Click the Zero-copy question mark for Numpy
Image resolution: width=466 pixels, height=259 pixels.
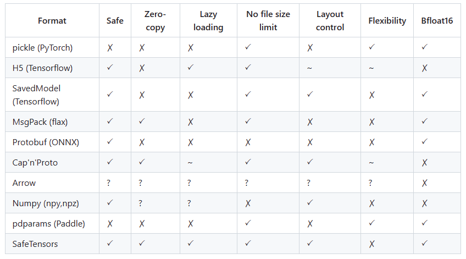pyautogui.click(x=140, y=203)
